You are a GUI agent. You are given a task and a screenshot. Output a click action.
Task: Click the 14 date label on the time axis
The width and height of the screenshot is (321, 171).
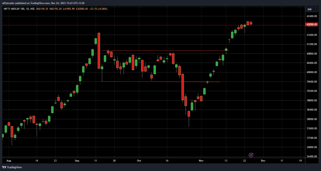click(x=37, y=161)
